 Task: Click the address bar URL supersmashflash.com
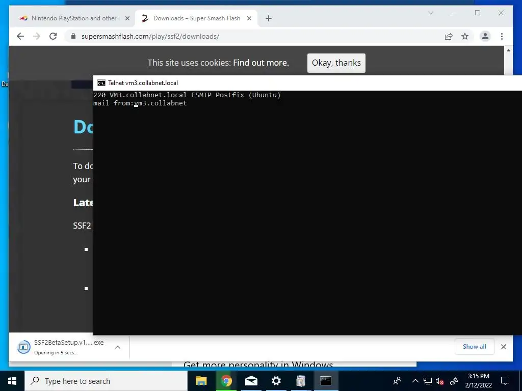click(150, 36)
